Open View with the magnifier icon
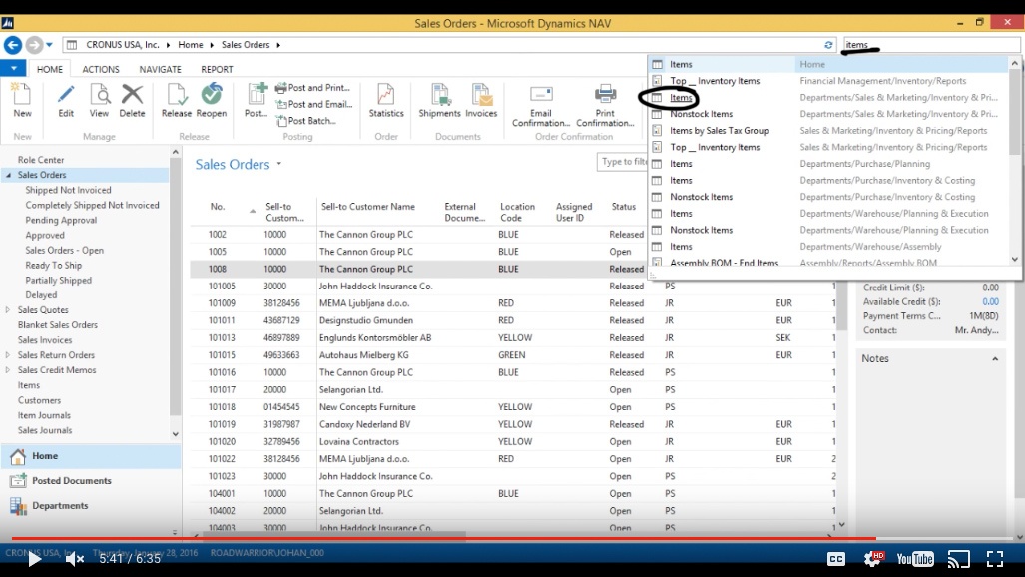Screen dimensions: 1025x577 coord(100,94)
